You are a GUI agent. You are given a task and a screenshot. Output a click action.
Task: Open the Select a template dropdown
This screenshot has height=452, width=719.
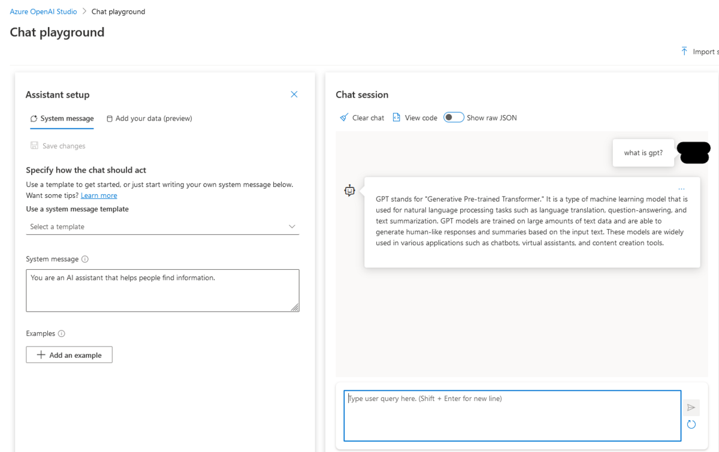click(162, 227)
